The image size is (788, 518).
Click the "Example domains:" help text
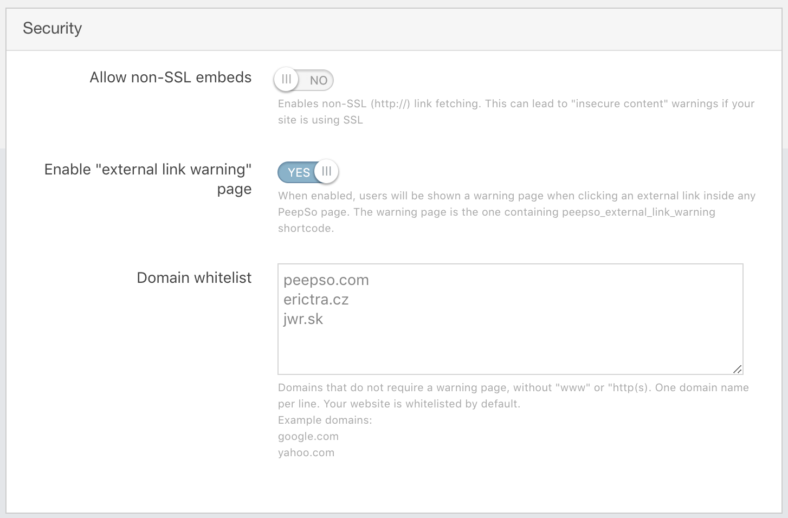click(325, 420)
